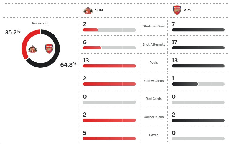The width and height of the screenshot is (231, 144).
Task: Click the Arsenal crest in the header
Action: click(177, 10)
